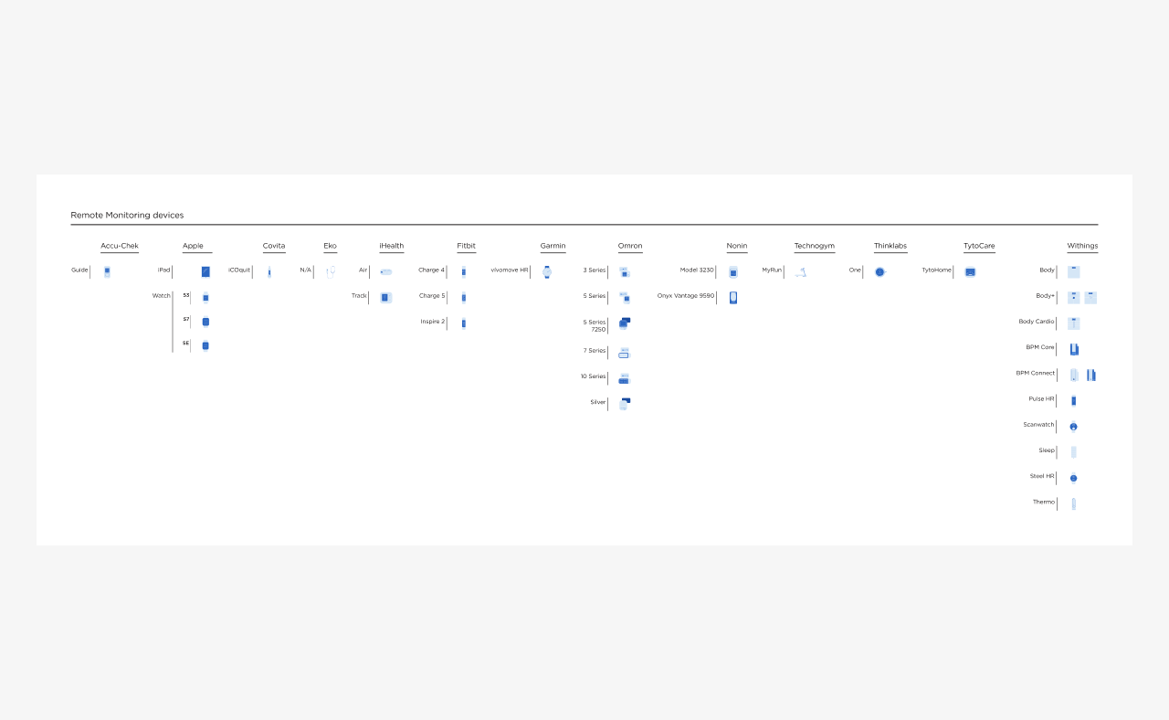Click the Omron Silver device icon

[625, 403]
